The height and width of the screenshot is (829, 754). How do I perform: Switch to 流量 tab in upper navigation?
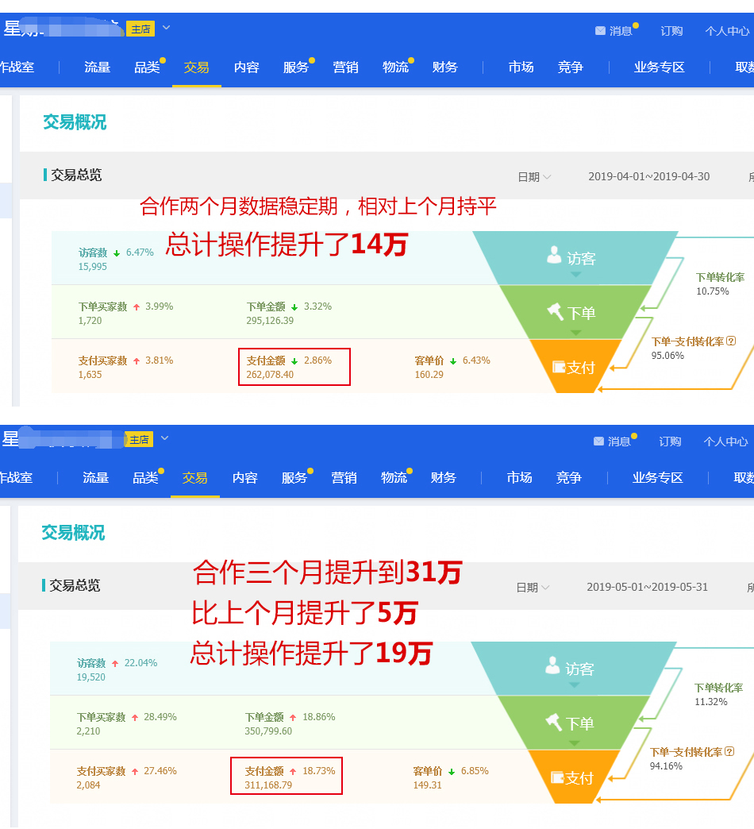pos(97,67)
